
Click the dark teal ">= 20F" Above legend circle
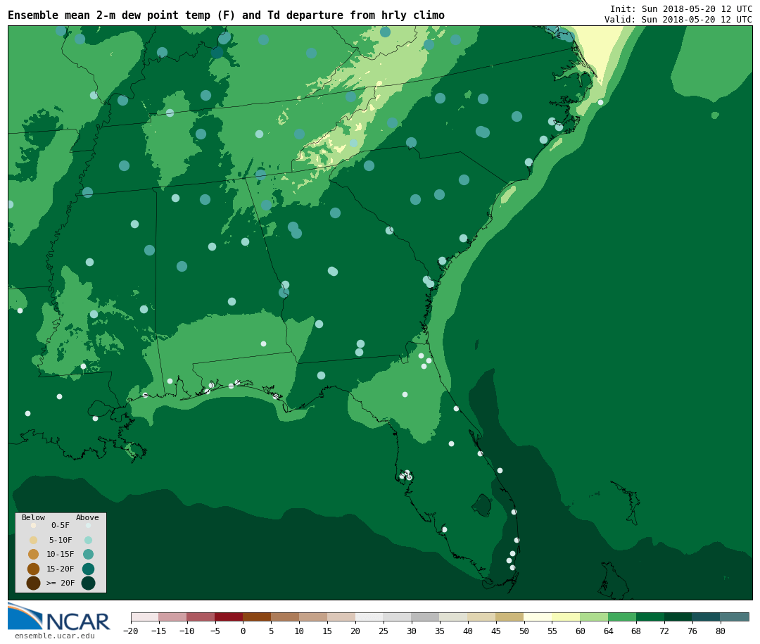point(88,583)
